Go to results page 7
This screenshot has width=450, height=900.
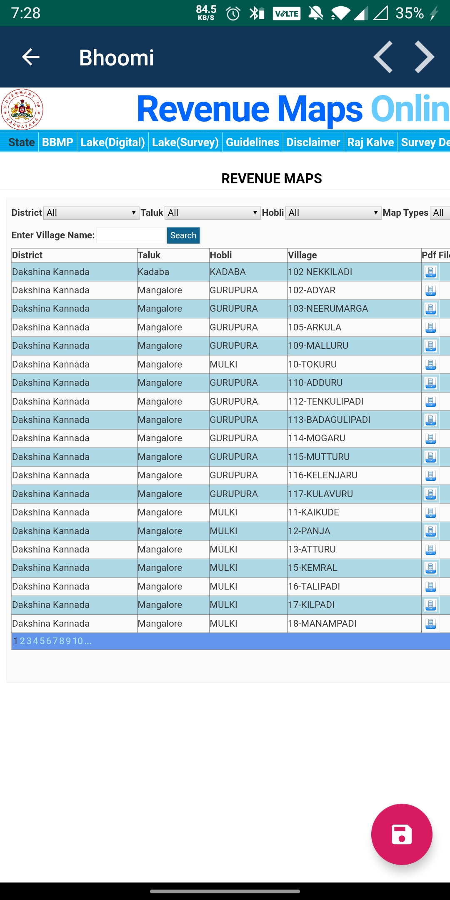click(55, 641)
